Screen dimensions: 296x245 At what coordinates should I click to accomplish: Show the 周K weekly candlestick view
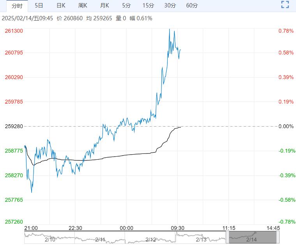coord(83,5)
